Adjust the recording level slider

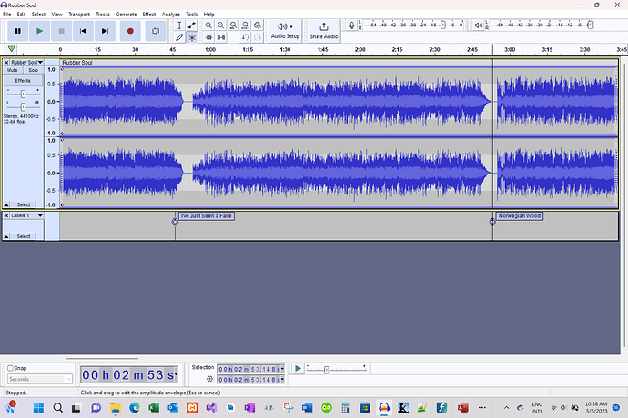[442, 25]
